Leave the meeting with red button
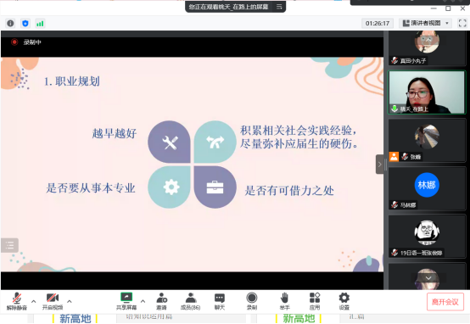The height and width of the screenshot is (324, 470). pos(445,302)
